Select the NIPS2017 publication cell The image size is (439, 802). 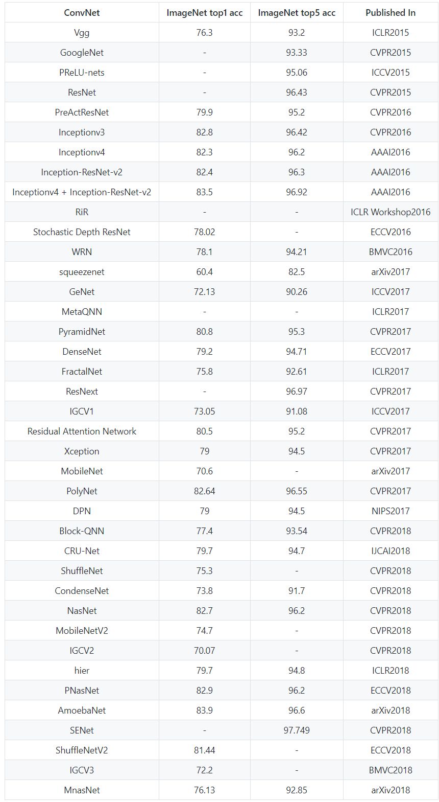pos(391,511)
